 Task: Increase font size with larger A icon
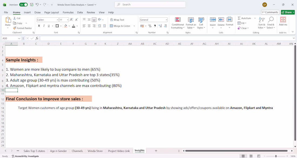pos(72,19)
